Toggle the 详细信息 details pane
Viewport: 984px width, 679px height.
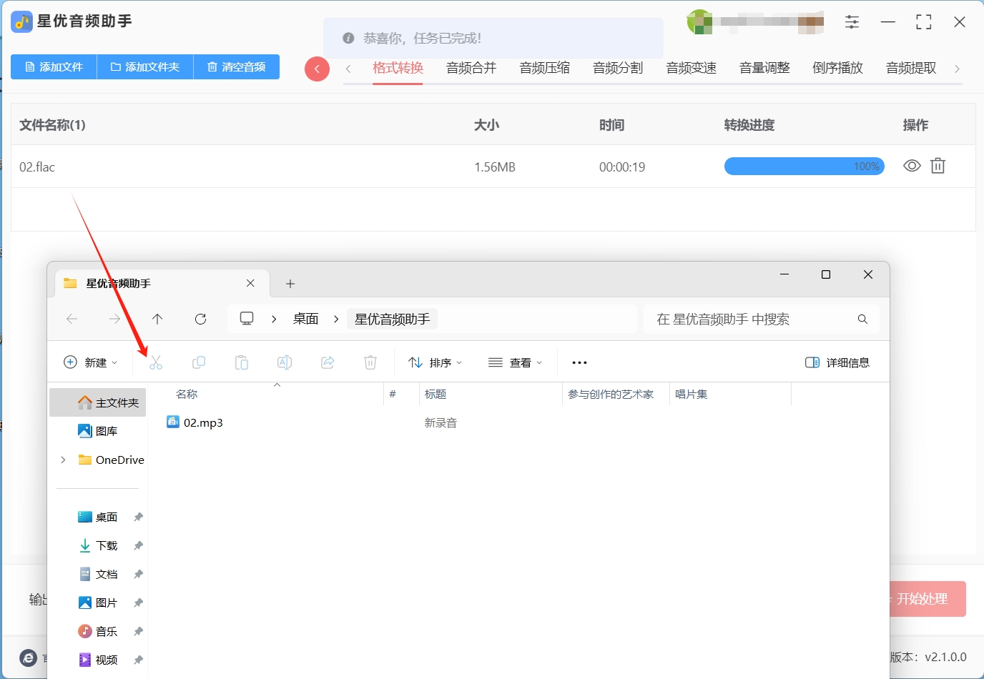(837, 362)
